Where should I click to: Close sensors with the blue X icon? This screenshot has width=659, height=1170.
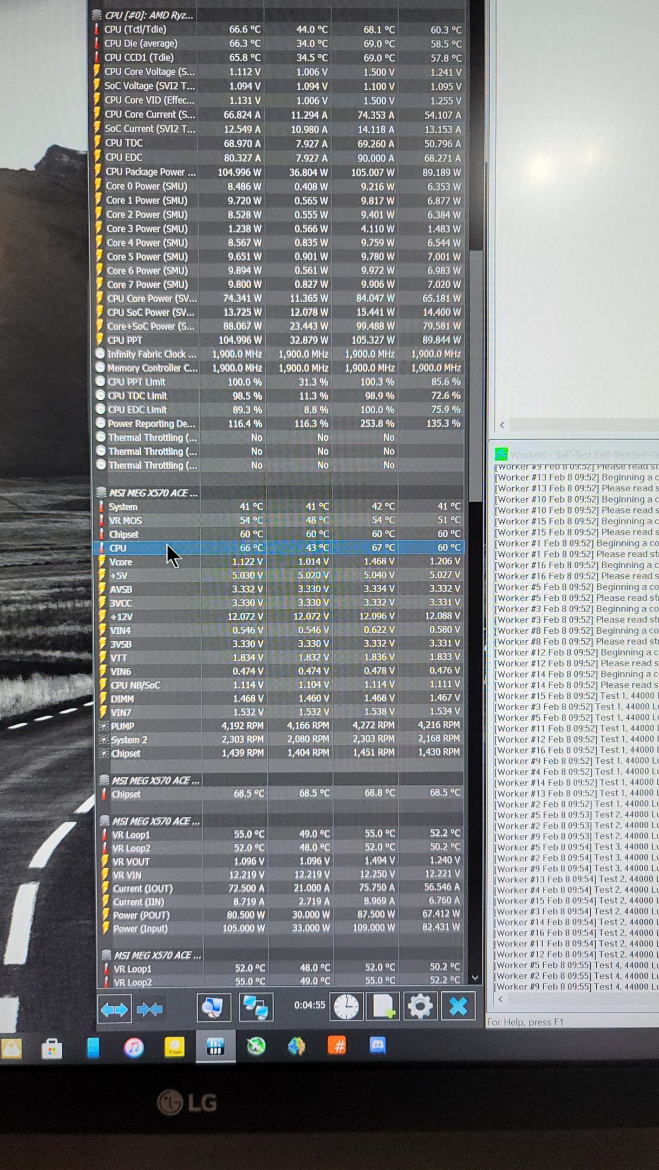(458, 1006)
